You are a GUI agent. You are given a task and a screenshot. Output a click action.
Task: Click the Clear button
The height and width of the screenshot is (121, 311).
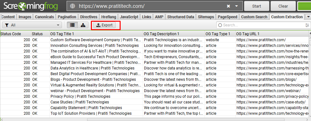point(283,6)
